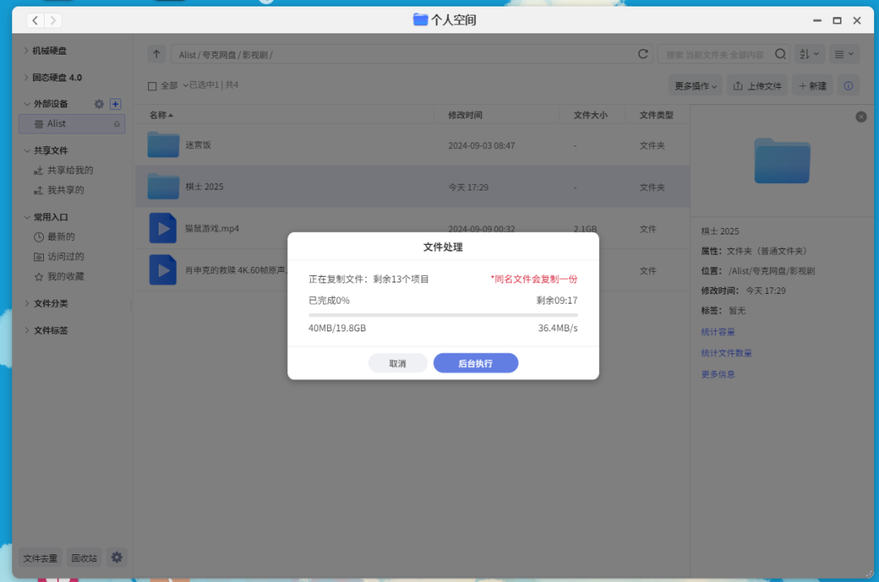Viewport: 879px width, 582px height.
Task: Open the view layout dropdown
Action: click(844, 53)
